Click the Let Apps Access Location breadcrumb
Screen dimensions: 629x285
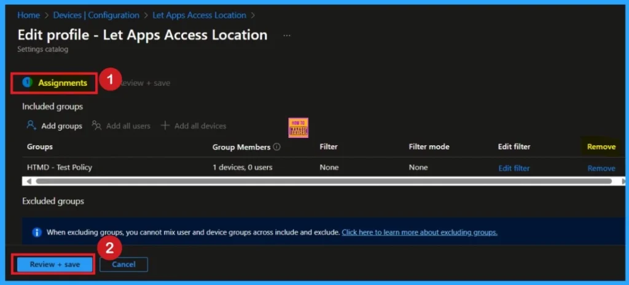(199, 15)
